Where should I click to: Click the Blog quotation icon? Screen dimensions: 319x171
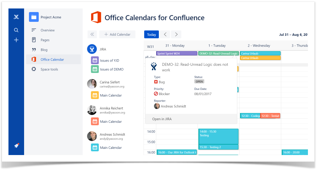coord(34,50)
